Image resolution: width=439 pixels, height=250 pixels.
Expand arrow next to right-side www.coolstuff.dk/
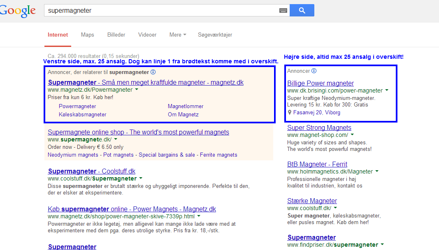[335, 208]
